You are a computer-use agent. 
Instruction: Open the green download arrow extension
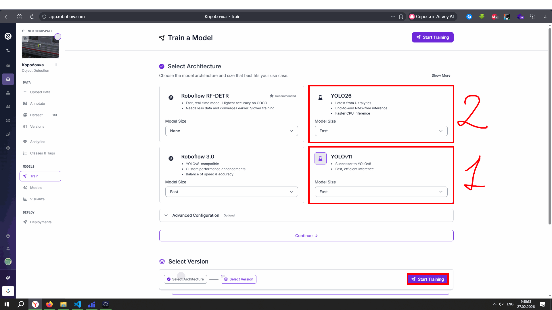482,17
